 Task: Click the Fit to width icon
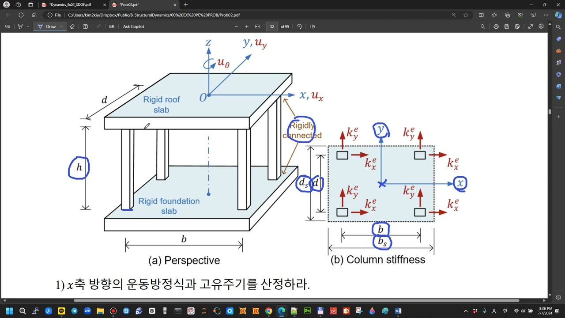pyautogui.click(x=258, y=26)
